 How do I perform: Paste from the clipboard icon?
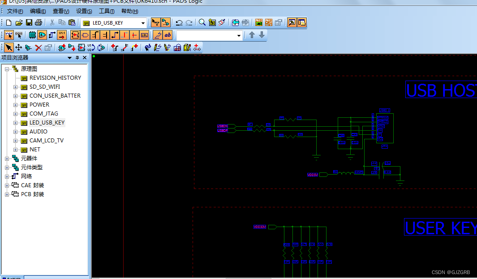pos(72,22)
